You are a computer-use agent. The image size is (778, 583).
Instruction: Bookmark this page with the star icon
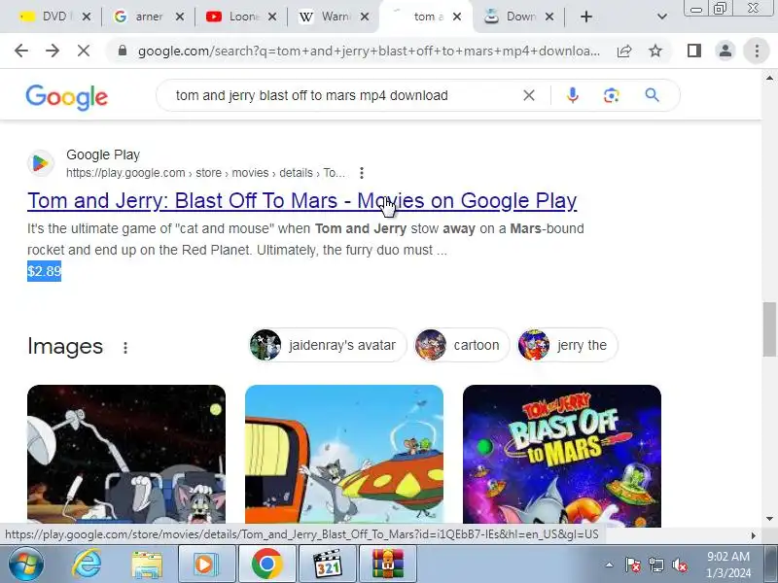(x=655, y=51)
